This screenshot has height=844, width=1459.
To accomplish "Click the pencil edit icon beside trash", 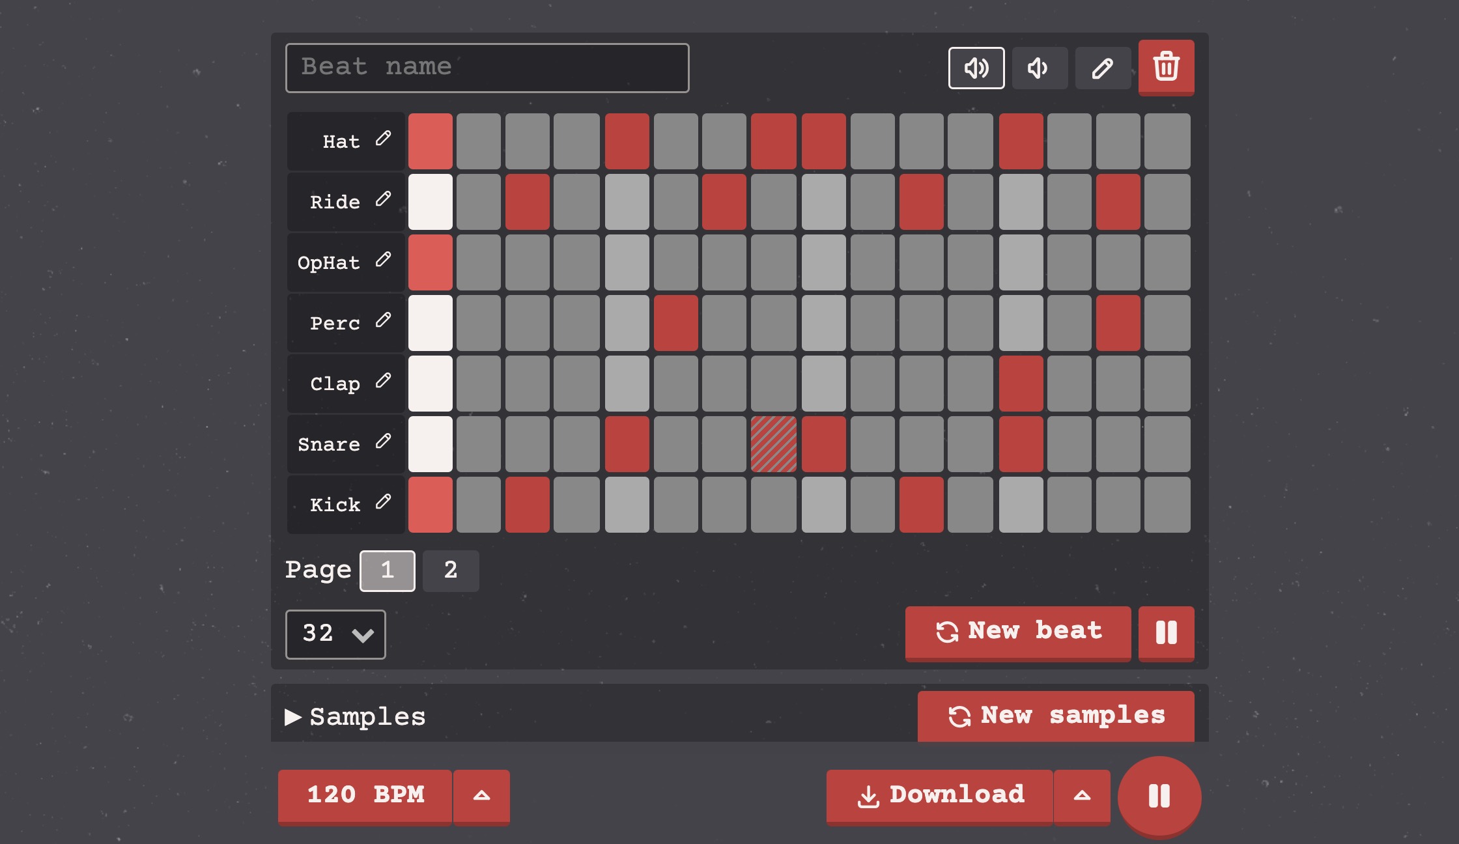I will (x=1102, y=68).
